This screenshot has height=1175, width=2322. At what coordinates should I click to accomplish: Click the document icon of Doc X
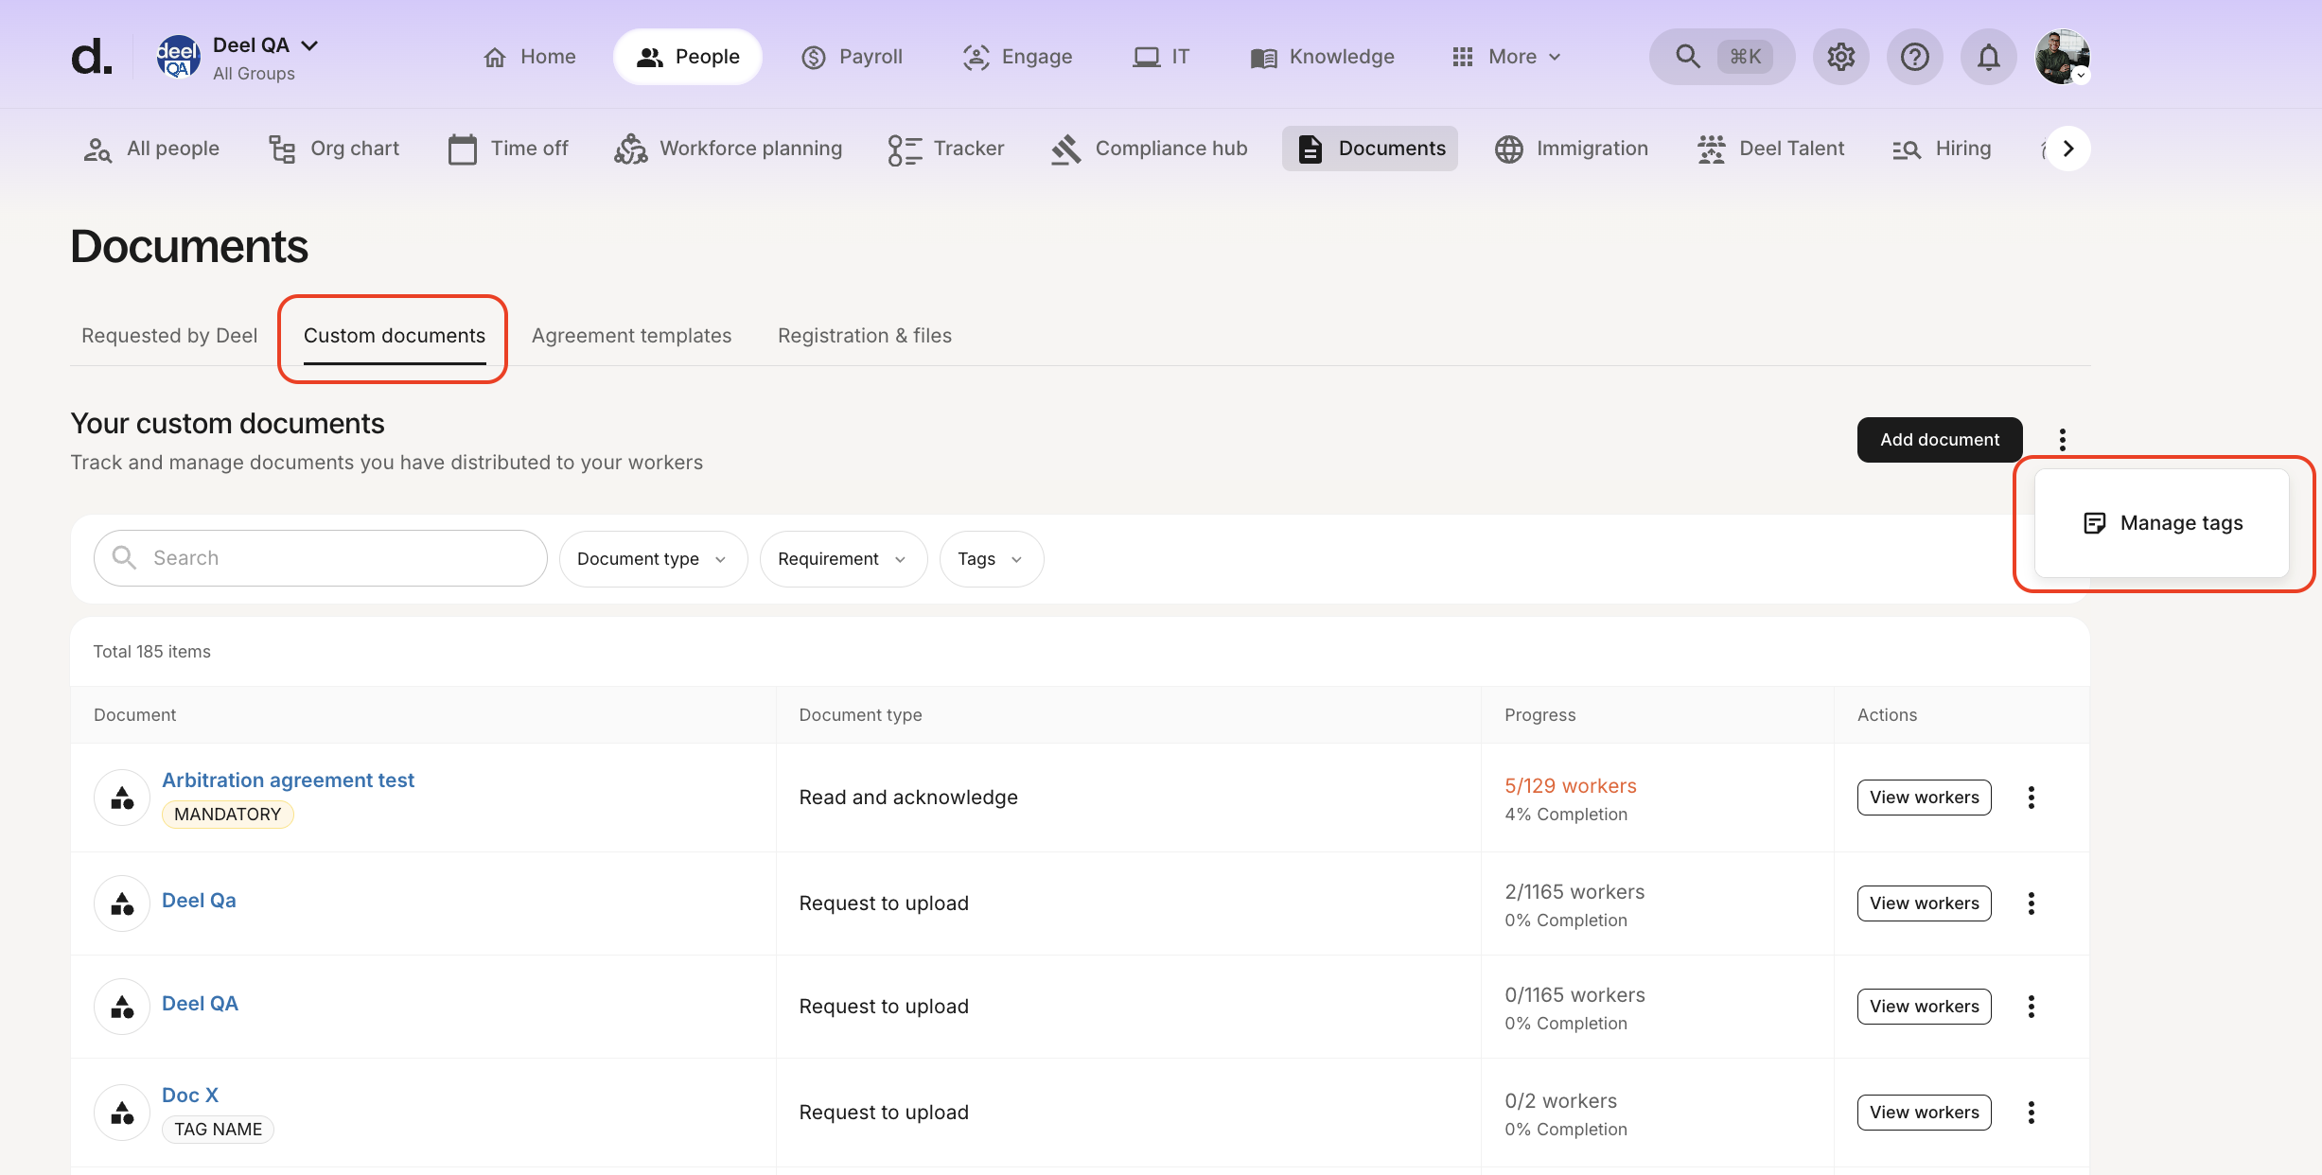pyautogui.click(x=122, y=1113)
